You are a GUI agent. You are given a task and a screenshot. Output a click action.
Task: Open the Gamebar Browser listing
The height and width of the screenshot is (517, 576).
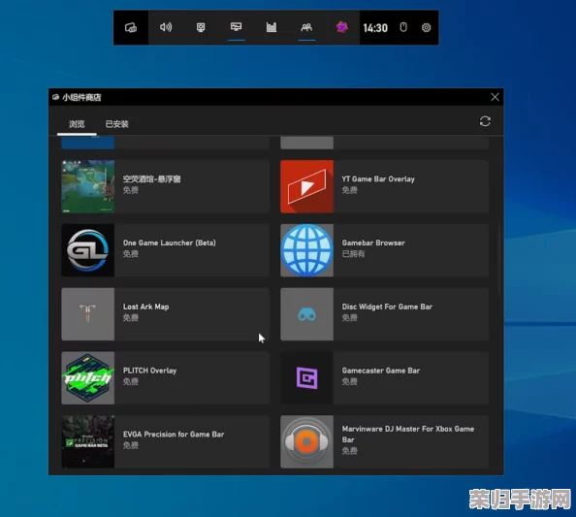click(384, 250)
